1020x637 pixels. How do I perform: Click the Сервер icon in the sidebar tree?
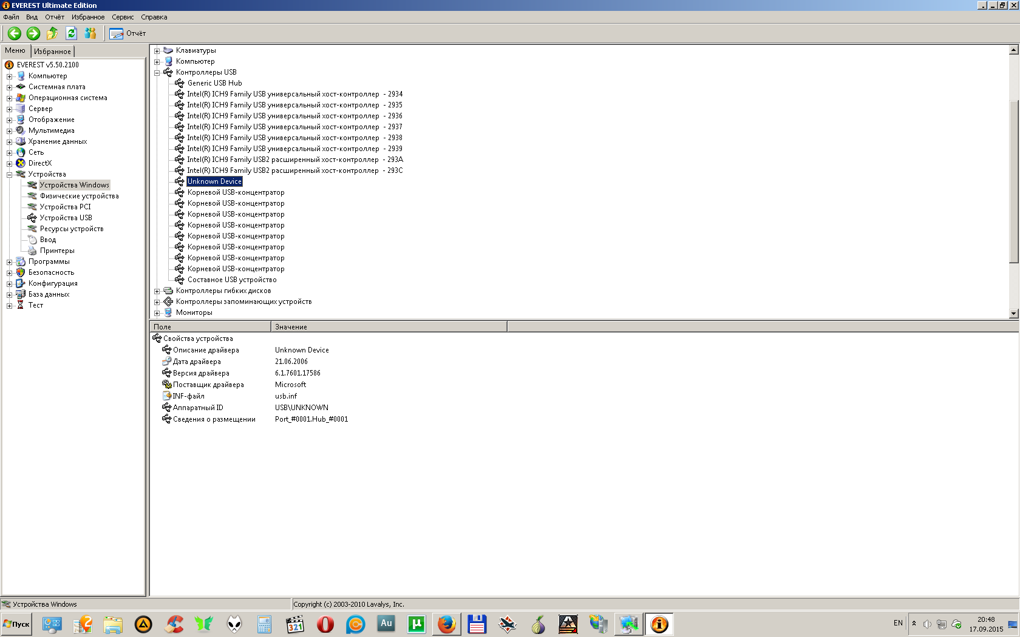pos(21,109)
